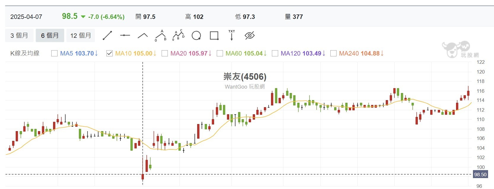Enable the MA60 moving average checkbox
The height and width of the screenshot is (189, 494).
click(220, 53)
